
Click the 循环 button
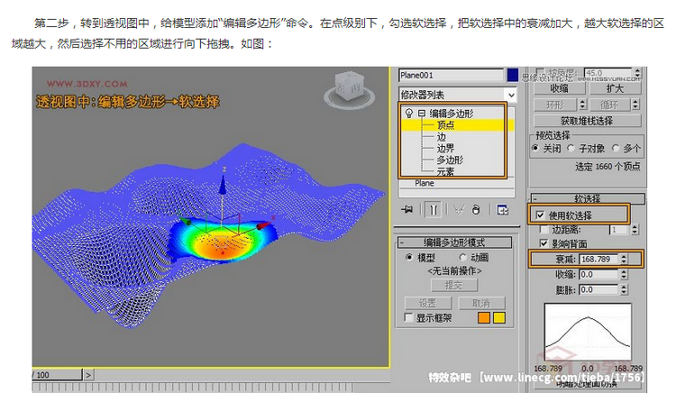pos(609,105)
